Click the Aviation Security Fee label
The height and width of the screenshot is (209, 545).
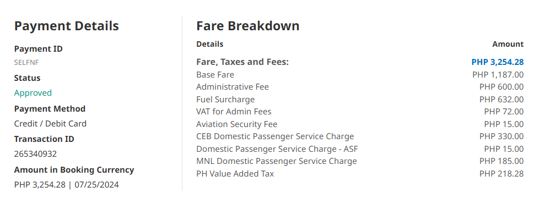coord(237,124)
